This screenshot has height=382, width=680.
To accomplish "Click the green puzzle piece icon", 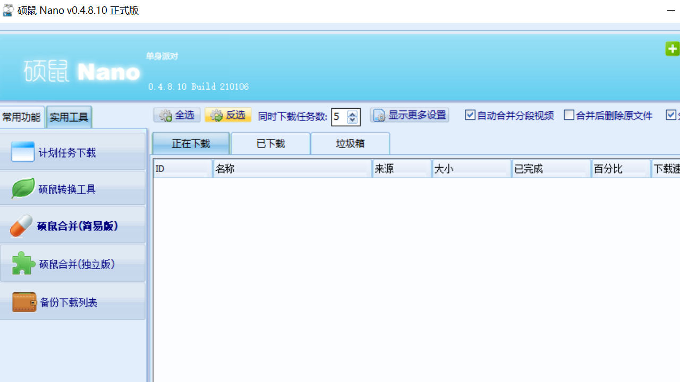I will (23, 263).
